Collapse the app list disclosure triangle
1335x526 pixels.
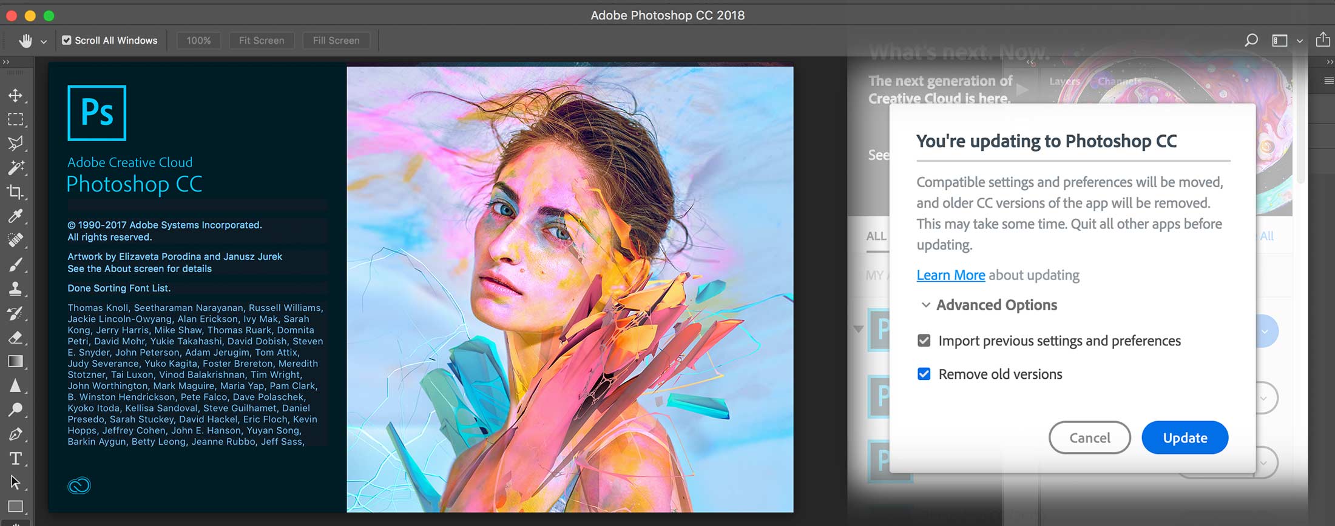pyautogui.click(x=858, y=329)
